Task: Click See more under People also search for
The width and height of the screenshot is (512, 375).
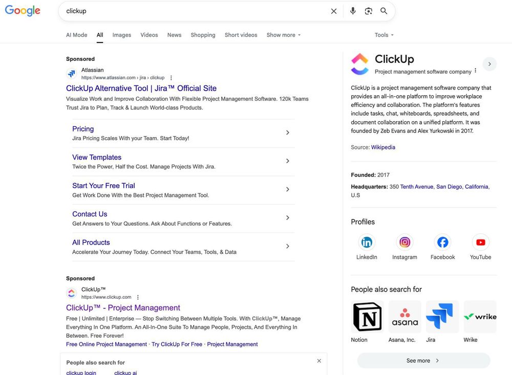Action: (x=423, y=361)
